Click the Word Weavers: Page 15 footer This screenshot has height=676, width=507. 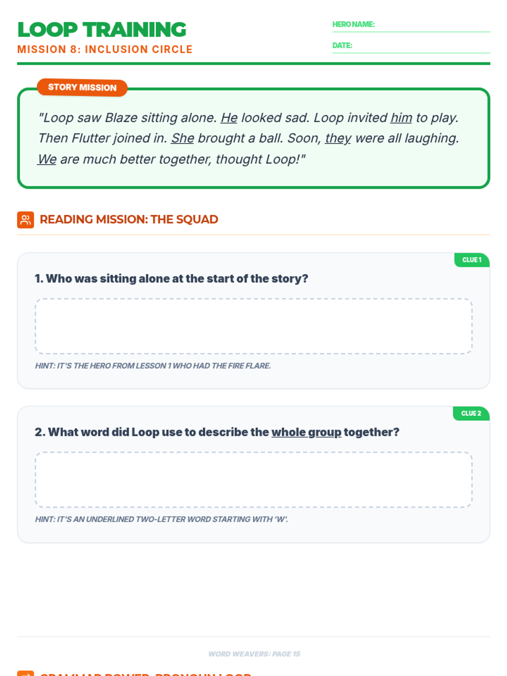(254, 654)
